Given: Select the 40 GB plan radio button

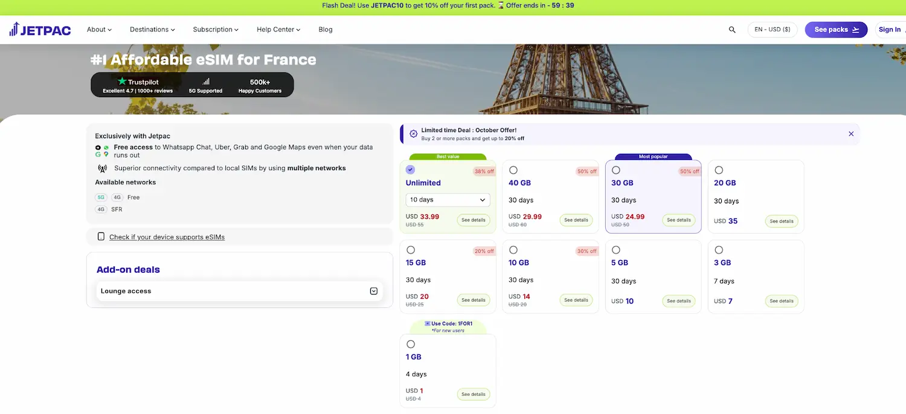Looking at the screenshot, I should coord(513,170).
